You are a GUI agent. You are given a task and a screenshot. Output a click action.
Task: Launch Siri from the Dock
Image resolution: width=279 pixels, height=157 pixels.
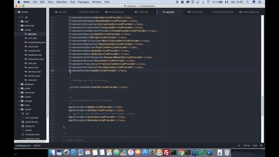click(59, 153)
